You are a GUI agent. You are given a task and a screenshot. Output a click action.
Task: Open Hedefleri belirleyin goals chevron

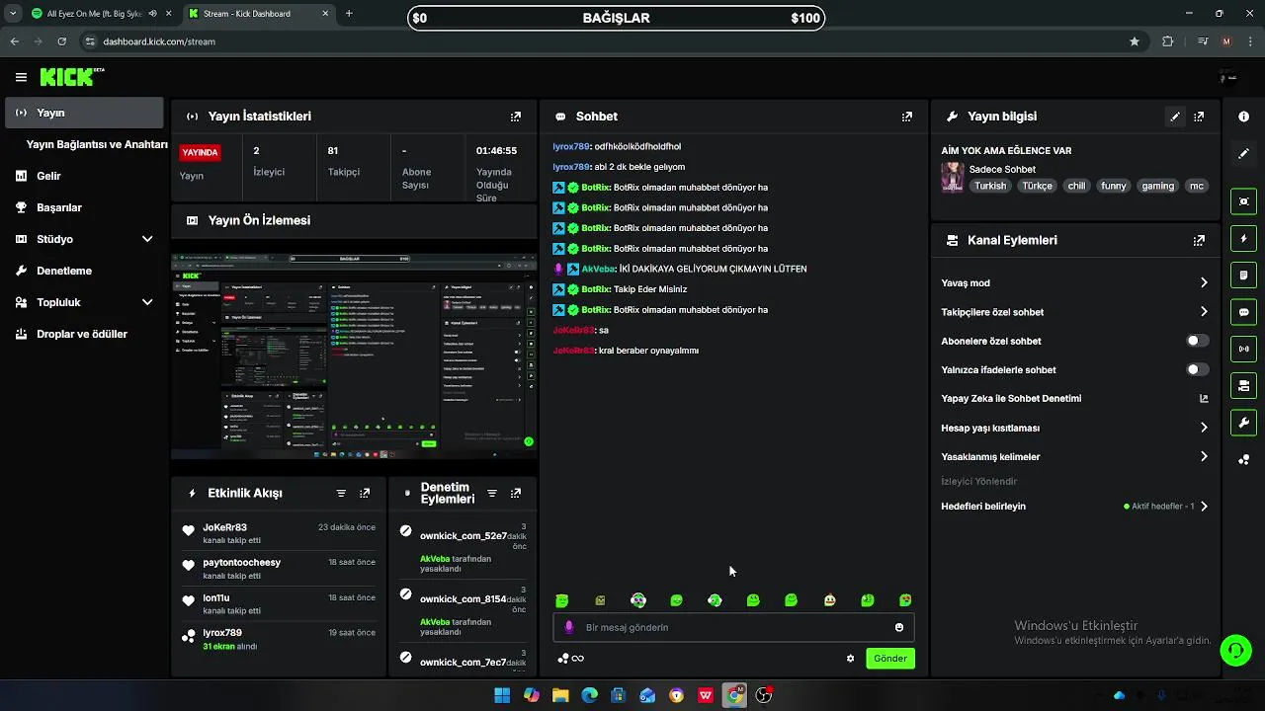1204,507
